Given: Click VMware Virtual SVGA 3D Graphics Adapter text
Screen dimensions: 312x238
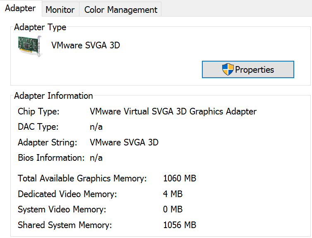Looking at the screenshot, I should (173, 112).
